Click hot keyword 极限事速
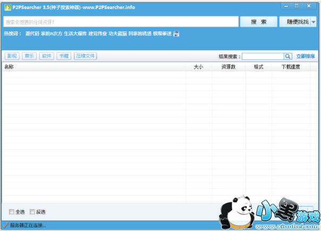This screenshot has width=321, height=231. pyautogui.click(x=162, y=33)
